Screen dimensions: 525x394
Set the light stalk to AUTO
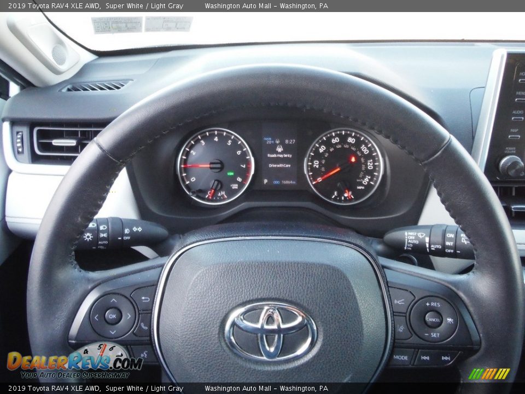pyautogui.click(x=103, y=242)
